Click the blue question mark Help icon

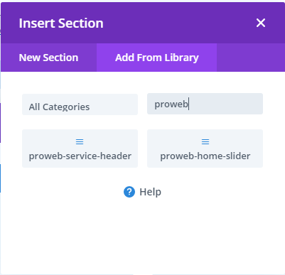pyautogui.click(x=129, y=192)
